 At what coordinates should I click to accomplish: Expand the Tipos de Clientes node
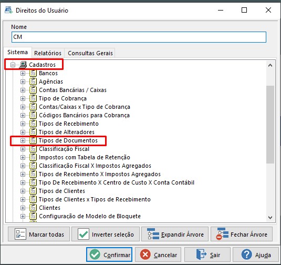click(x=23, y=191)
